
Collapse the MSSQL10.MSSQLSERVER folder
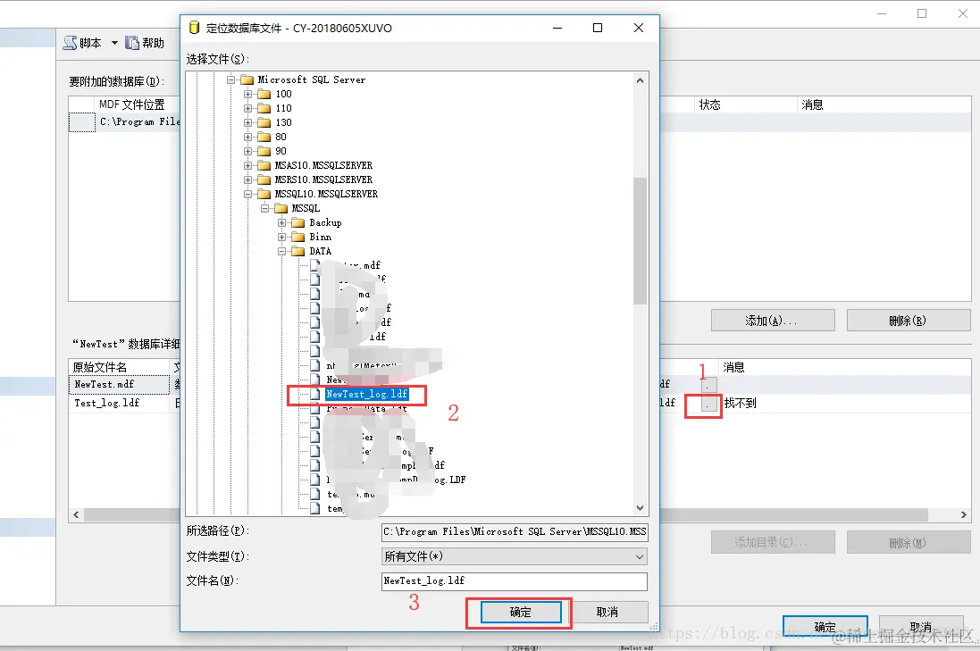[x=248, y=195]
